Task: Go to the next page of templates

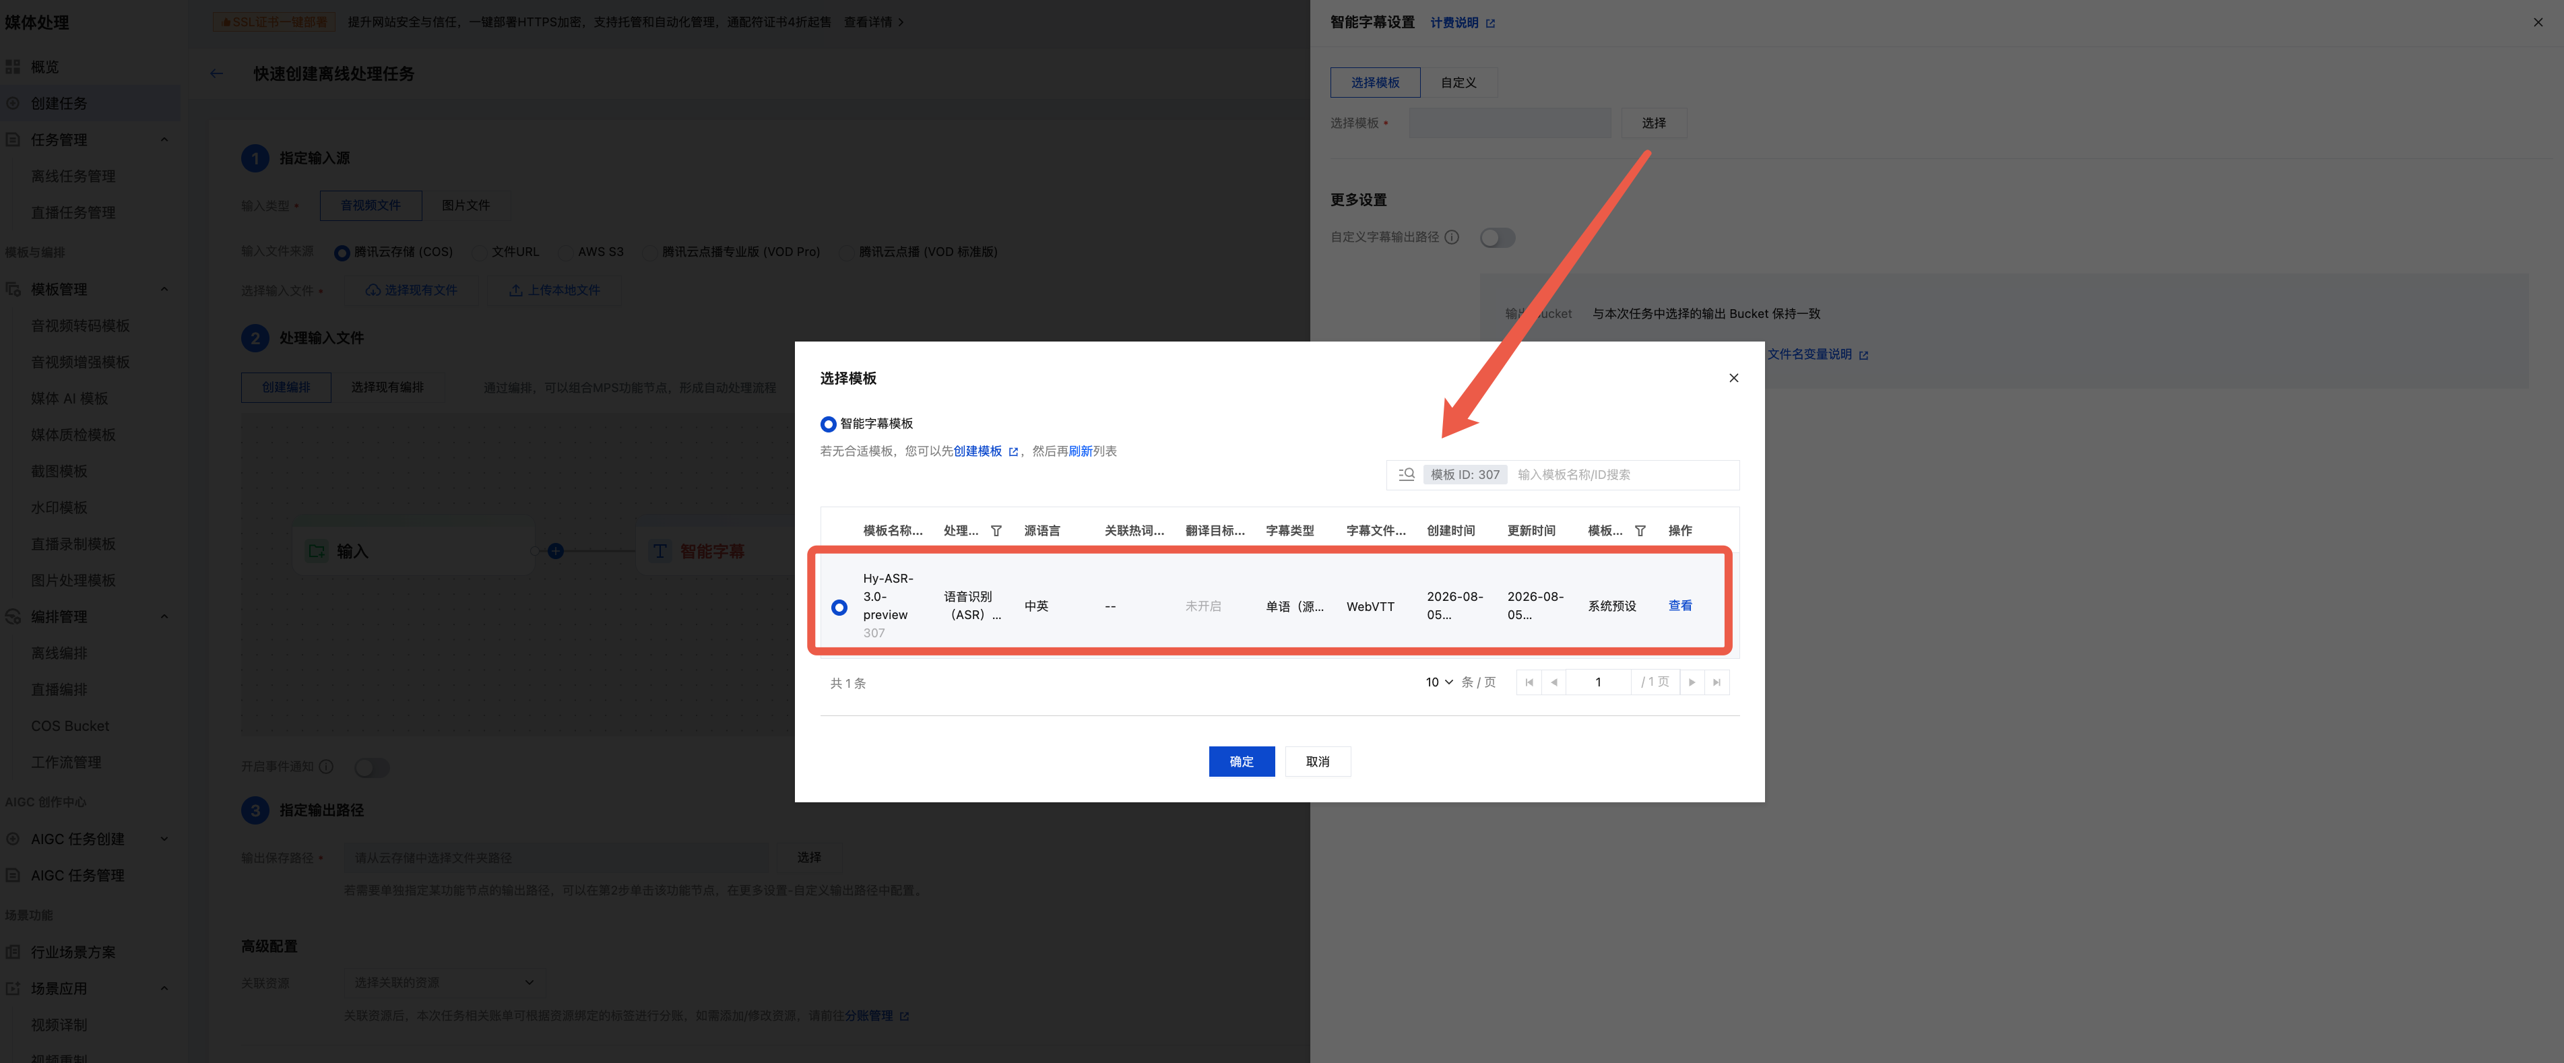Action: (x=1692, y=683)
